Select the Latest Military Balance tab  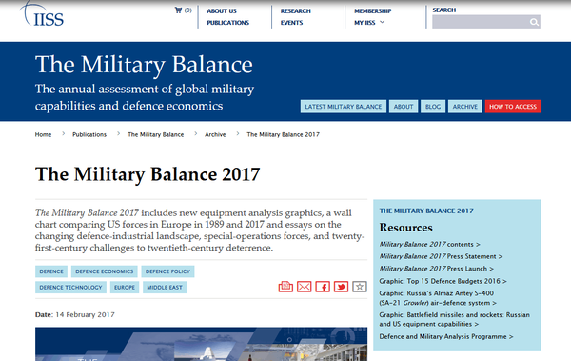pyautogui.click(x=344, y=107)
